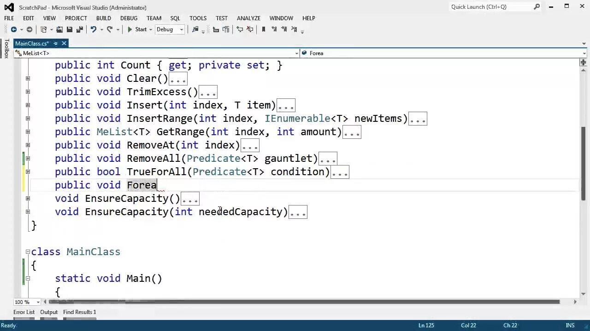
Task: Click the vertical scrollbar thumb in the editor
Action: pyautogui.click(x=583, y=163)
